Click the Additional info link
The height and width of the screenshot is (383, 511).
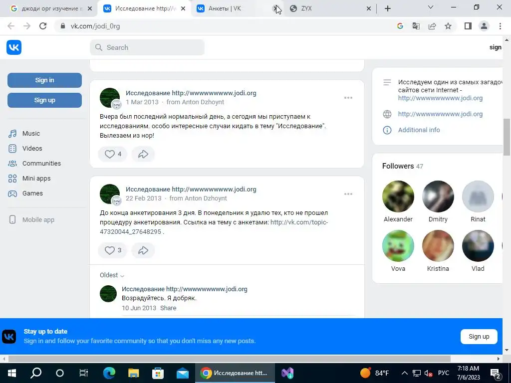tap(419, 130)
